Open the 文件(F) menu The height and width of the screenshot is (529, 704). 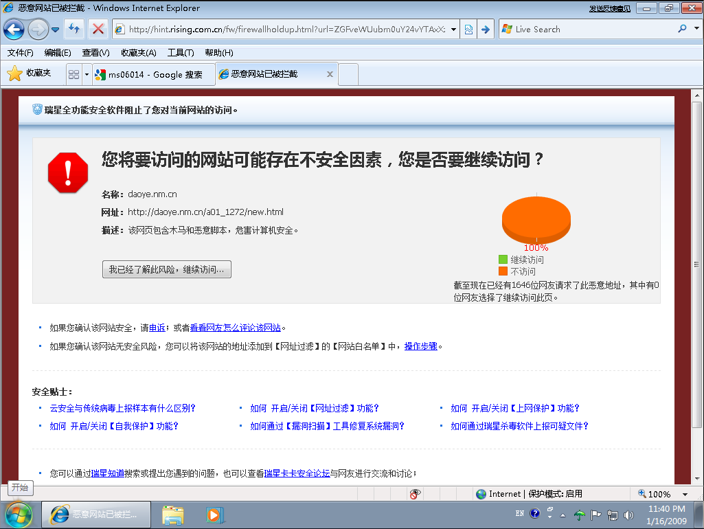[x=20, y=52]
